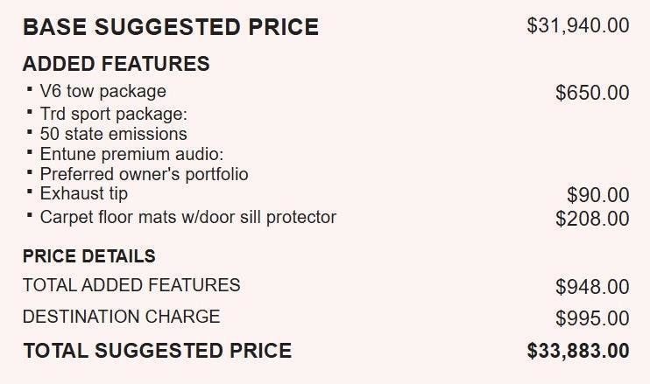Click the Base Suggested Price heading
The image size is (650, 384).
click(x=170, y=27)
